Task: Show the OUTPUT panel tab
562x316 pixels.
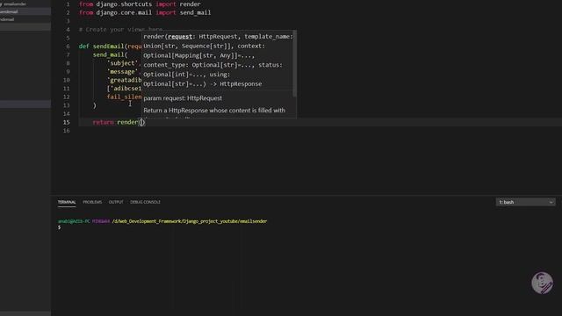Action: click(x=116, y=202)
